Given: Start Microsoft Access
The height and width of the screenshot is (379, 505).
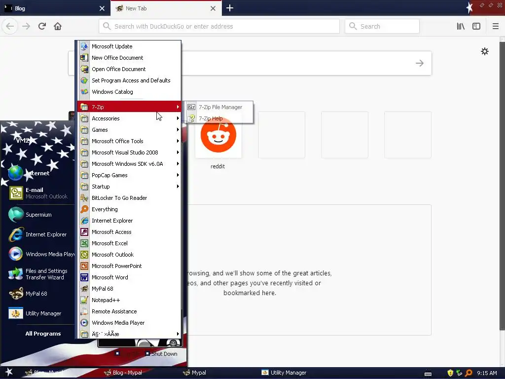Looking at the screenshot, I should (129, 232).
